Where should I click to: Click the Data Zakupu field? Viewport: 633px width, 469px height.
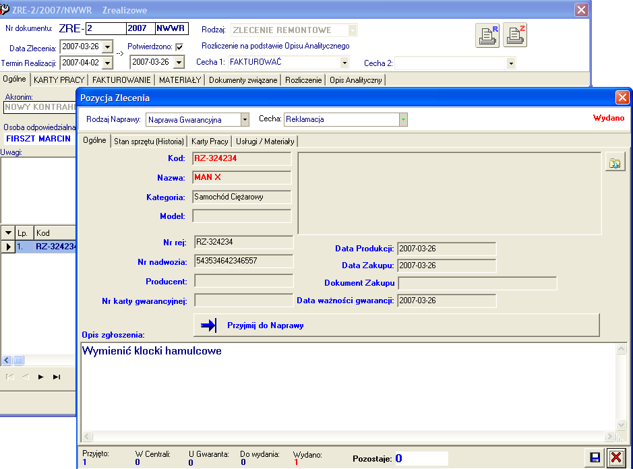[x=446, y=265]
